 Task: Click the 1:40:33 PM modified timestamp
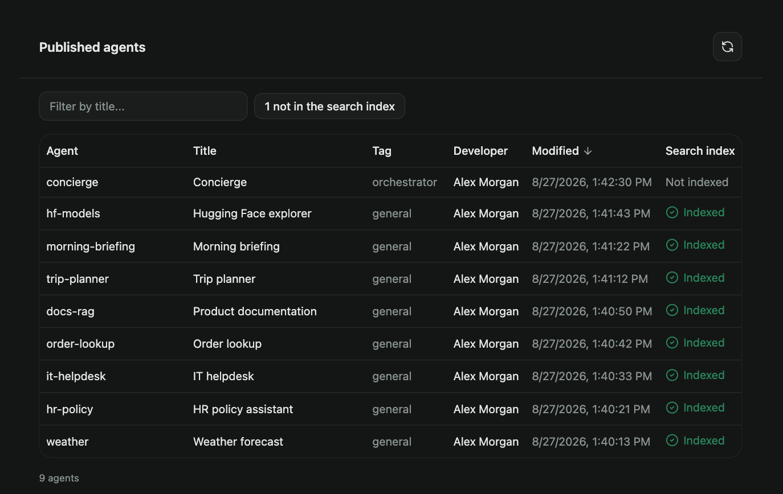click(592, 376)
